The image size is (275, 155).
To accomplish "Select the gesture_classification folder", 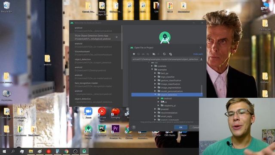I will tap(171, 81).
